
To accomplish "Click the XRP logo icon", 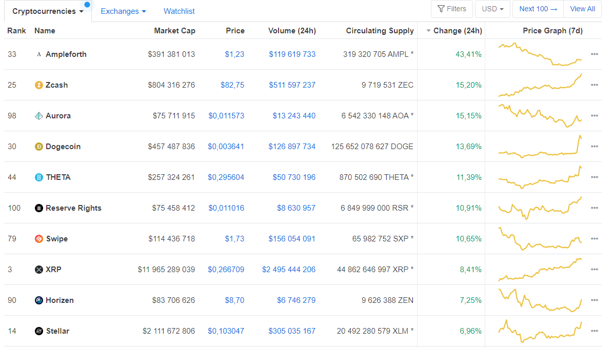I will click(38, 270).
